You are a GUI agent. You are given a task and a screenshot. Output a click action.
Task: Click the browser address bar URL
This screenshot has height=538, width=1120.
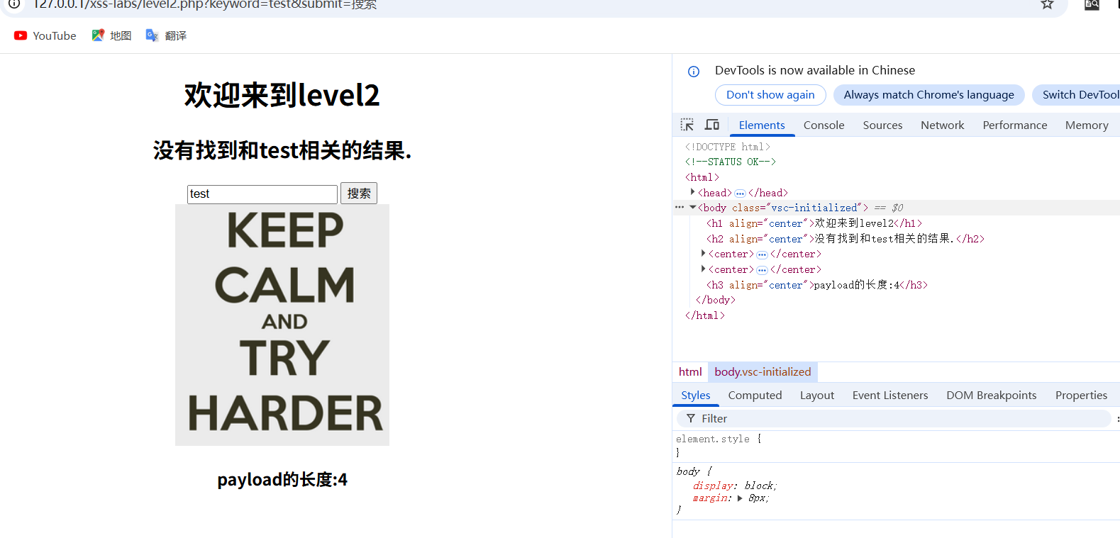206,4
